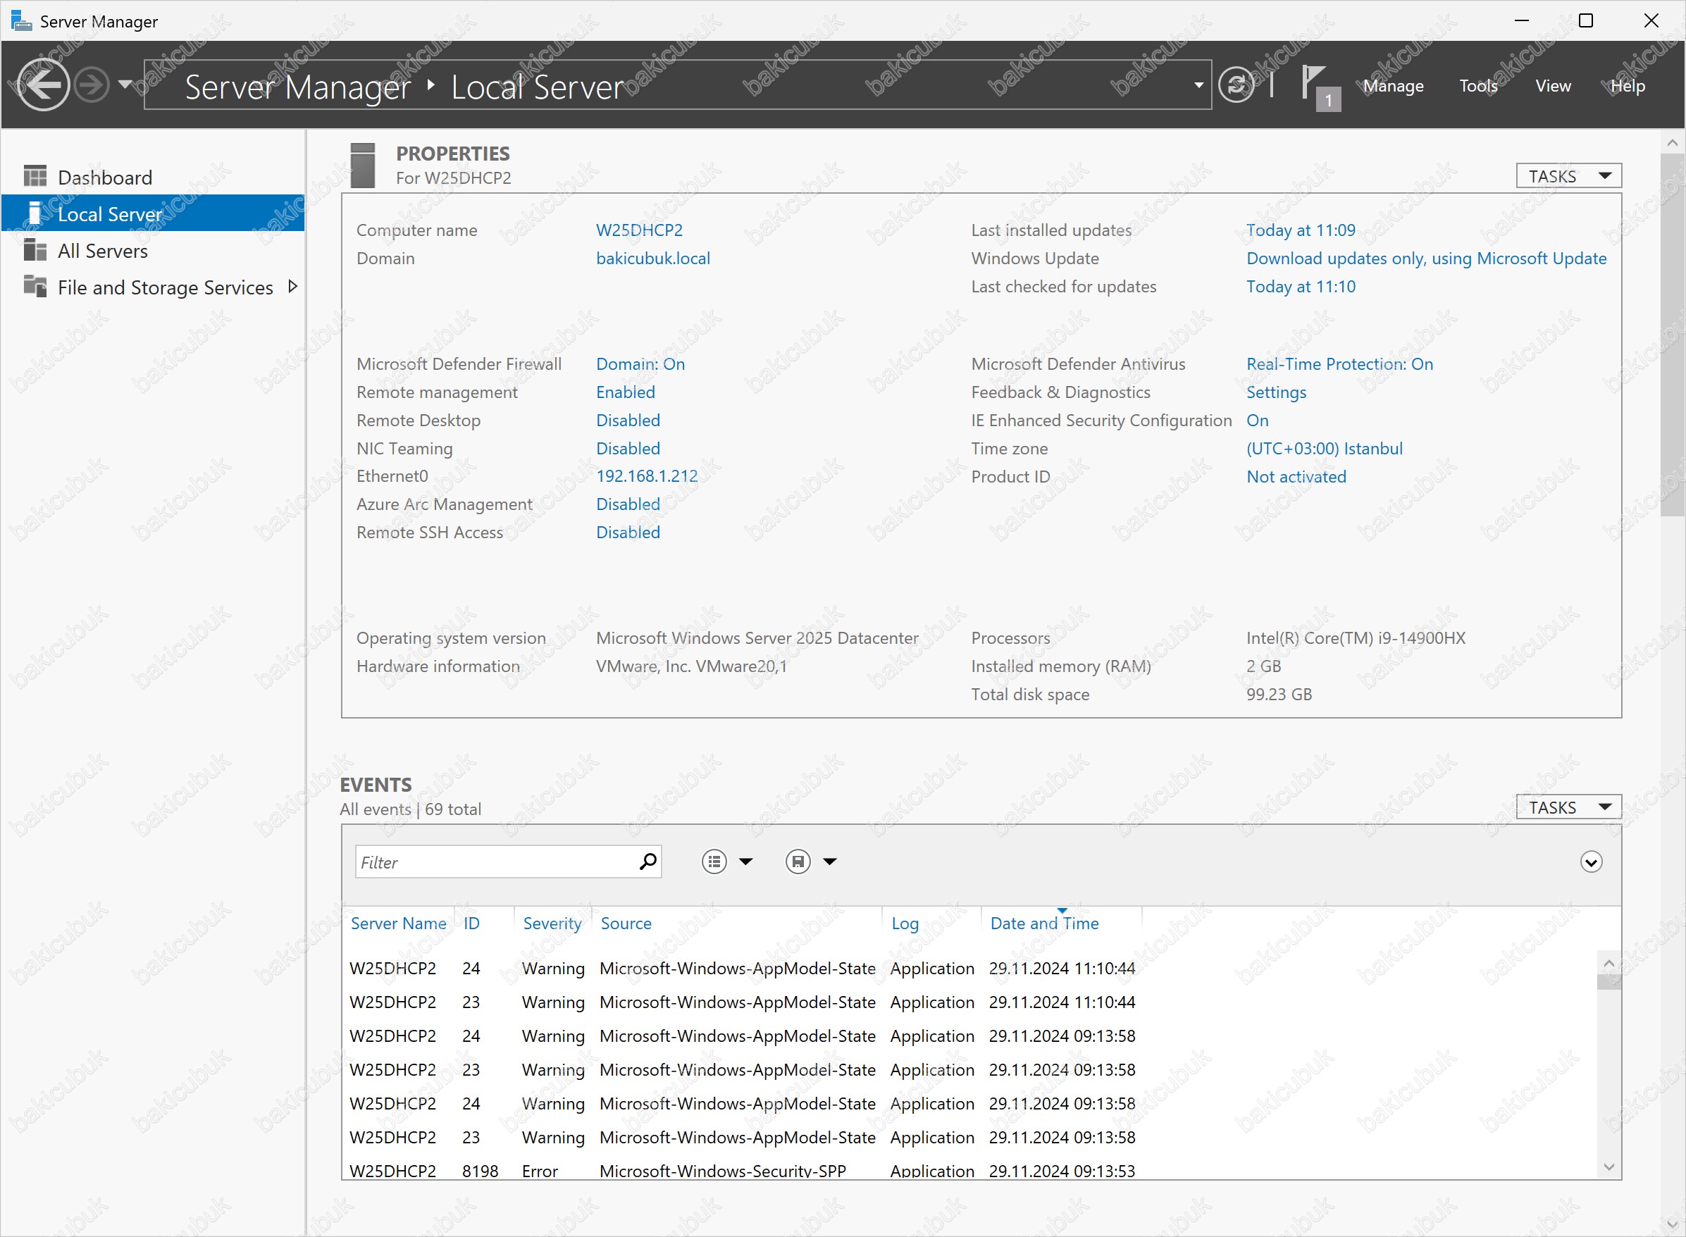Click the (UTC+03:00) Istanbul time zone link
The image size is (1686, 1237).
(x=1325, y=449)
